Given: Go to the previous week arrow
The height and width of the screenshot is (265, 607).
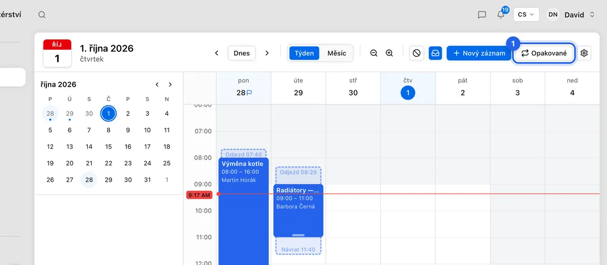Looking at the screenshot, I should tap(217, 53).
